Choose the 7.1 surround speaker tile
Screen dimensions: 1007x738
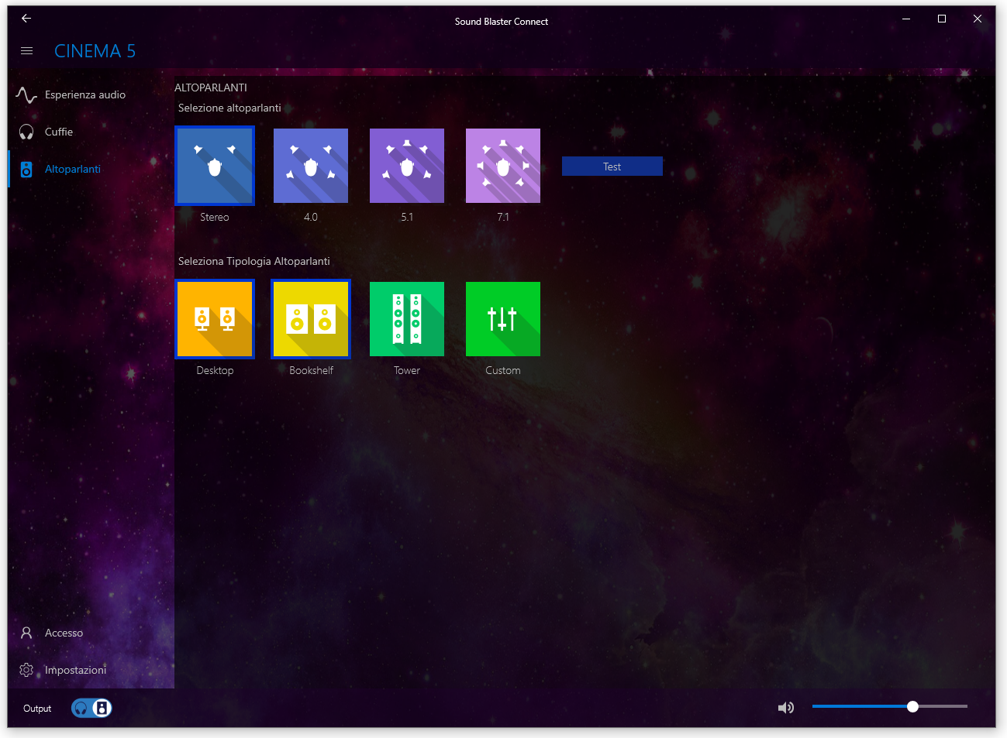[503, 166]
